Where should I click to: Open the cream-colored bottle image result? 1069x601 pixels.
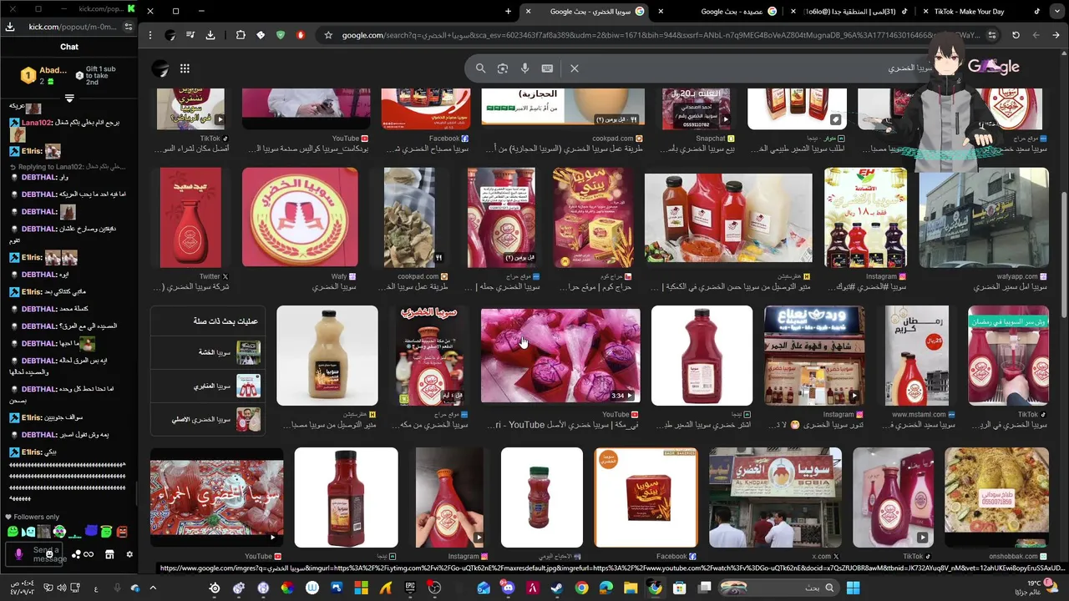(327, 356)
